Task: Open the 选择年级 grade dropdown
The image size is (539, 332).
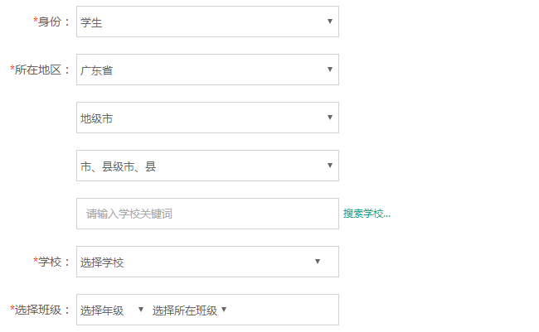Action: click(x=103, y=310)
